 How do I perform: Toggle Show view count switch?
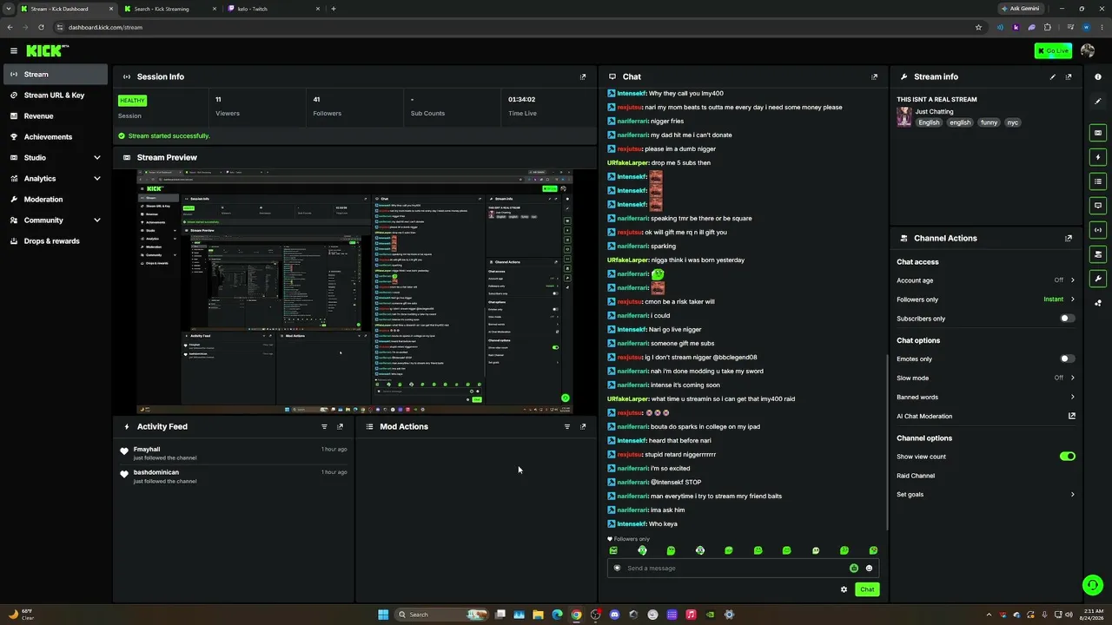pyautogui.click(x=1067, y=456)
